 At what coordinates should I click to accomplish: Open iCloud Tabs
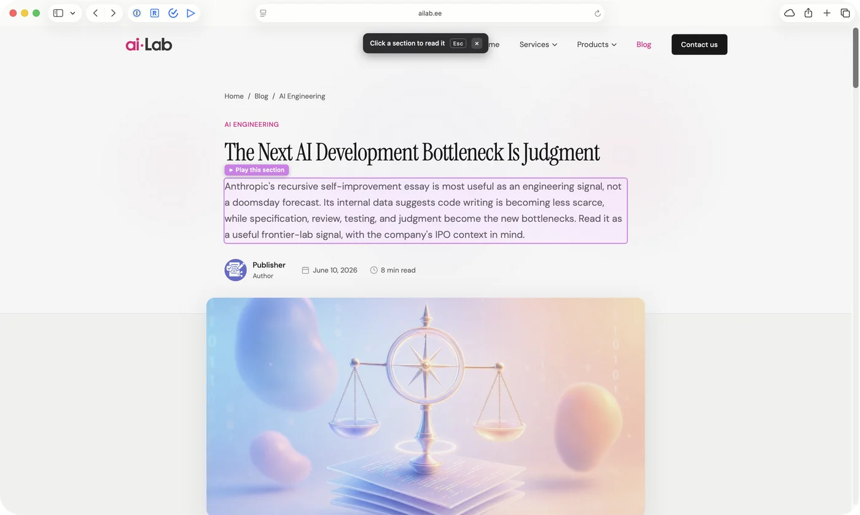tap(790, 13)
